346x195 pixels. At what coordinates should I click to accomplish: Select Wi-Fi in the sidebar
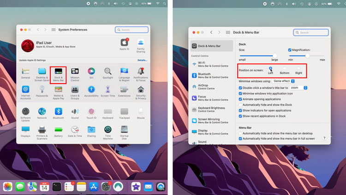pyautogui.click(x=212, y=64)
